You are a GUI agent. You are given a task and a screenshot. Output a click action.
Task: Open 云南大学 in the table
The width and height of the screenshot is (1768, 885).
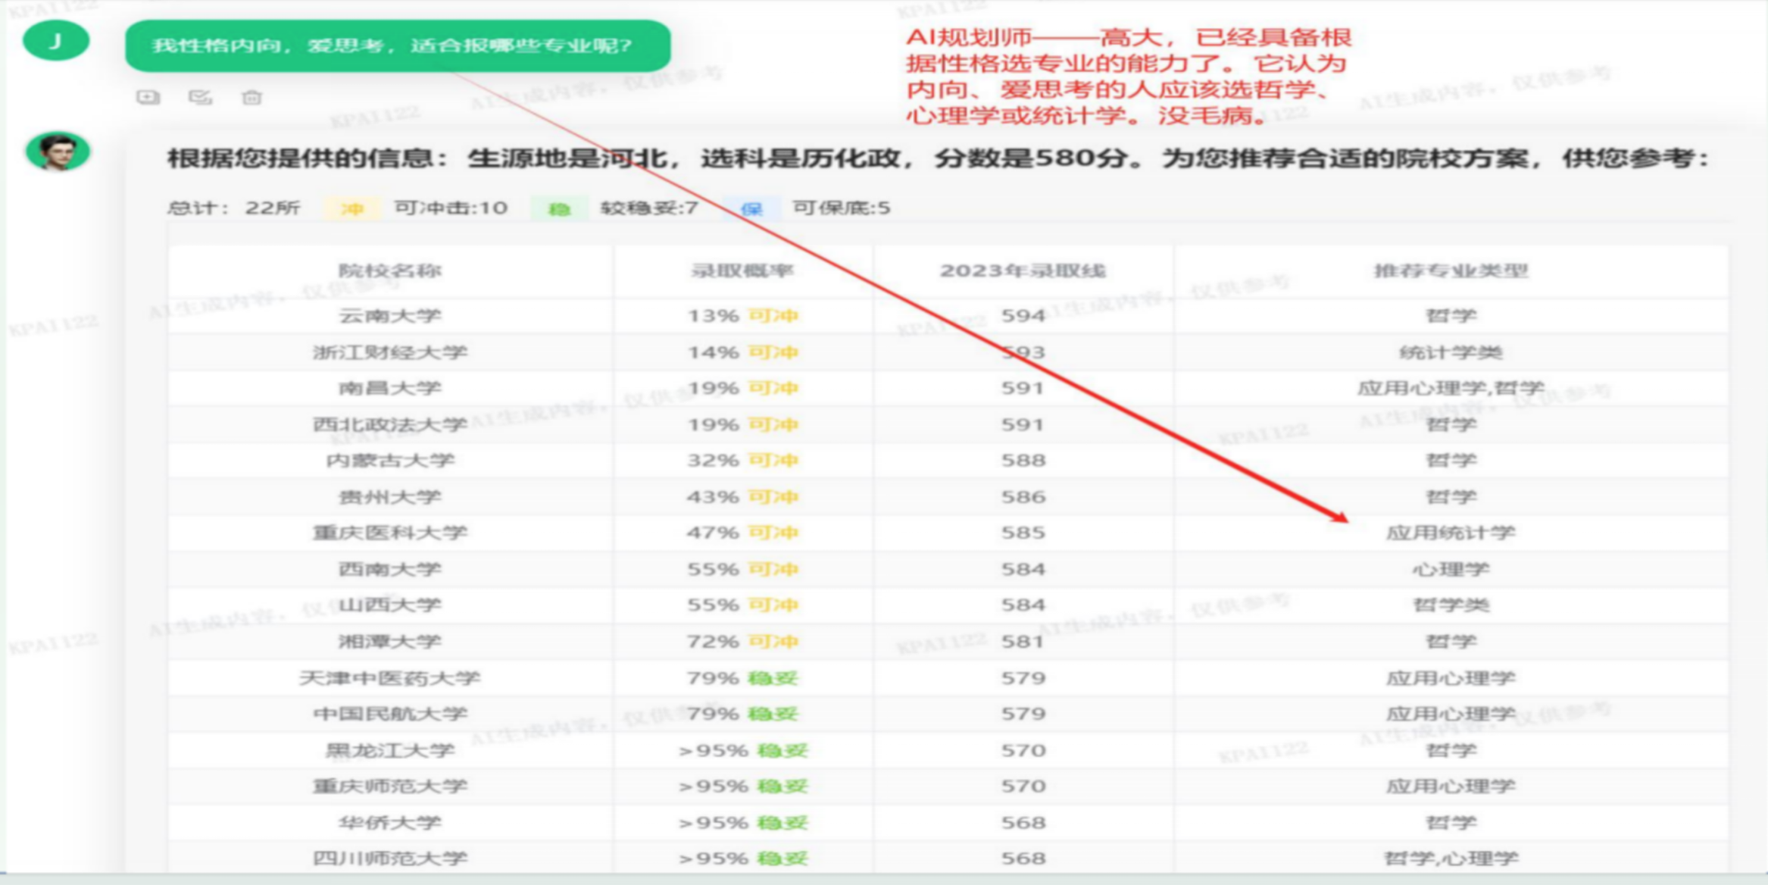(x=389, y=315)
